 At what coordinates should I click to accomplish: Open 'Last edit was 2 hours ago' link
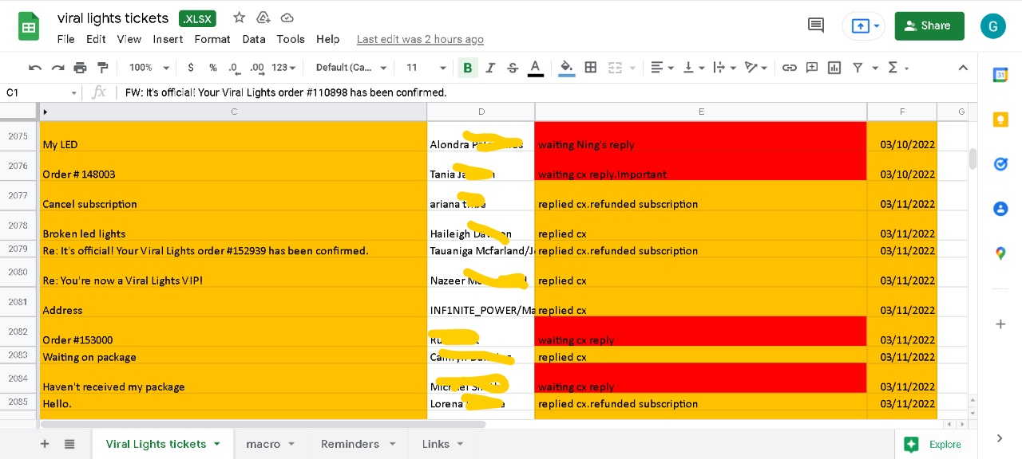tap(420, 39)
